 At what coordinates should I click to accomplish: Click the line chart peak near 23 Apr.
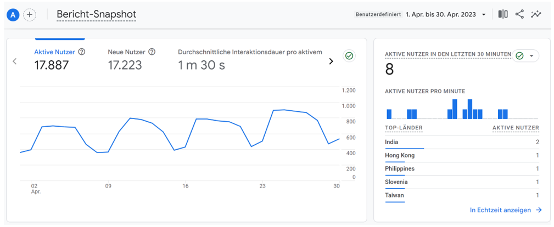(284, 110)
